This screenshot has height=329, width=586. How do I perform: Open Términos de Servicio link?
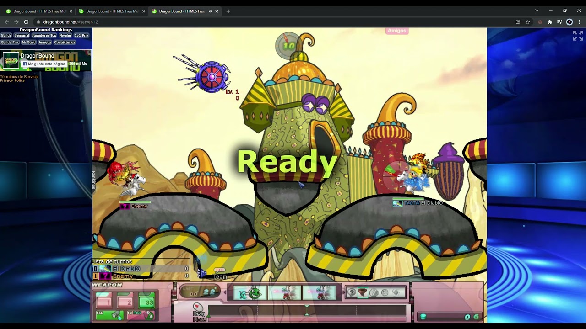19,76
